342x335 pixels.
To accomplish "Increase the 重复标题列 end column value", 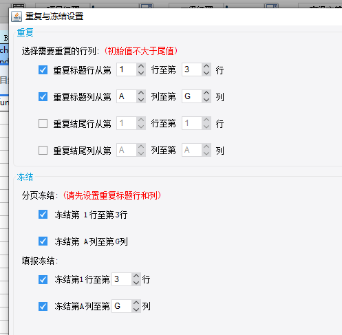I will click(x=206, y=93).
